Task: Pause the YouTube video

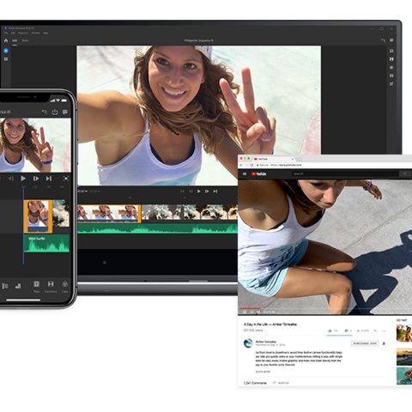Action: point(245,312)
